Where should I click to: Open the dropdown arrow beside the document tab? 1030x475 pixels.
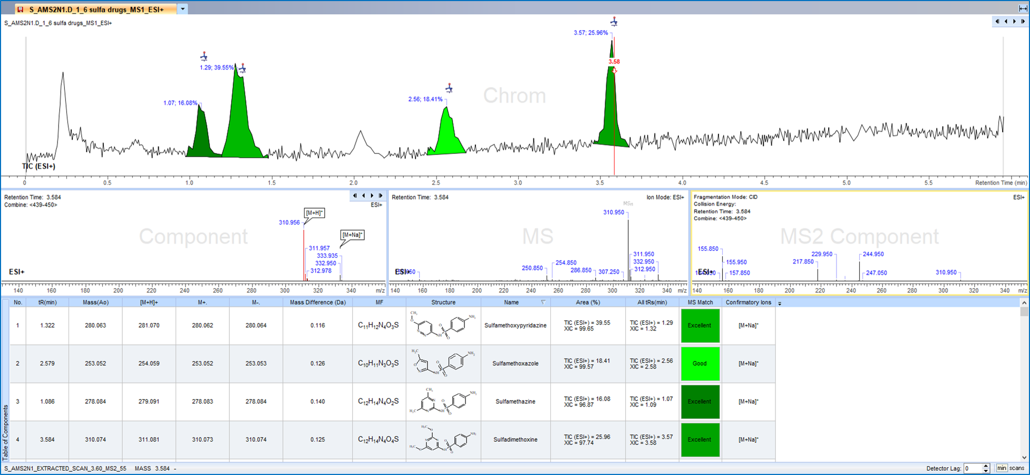click(181, 9)
